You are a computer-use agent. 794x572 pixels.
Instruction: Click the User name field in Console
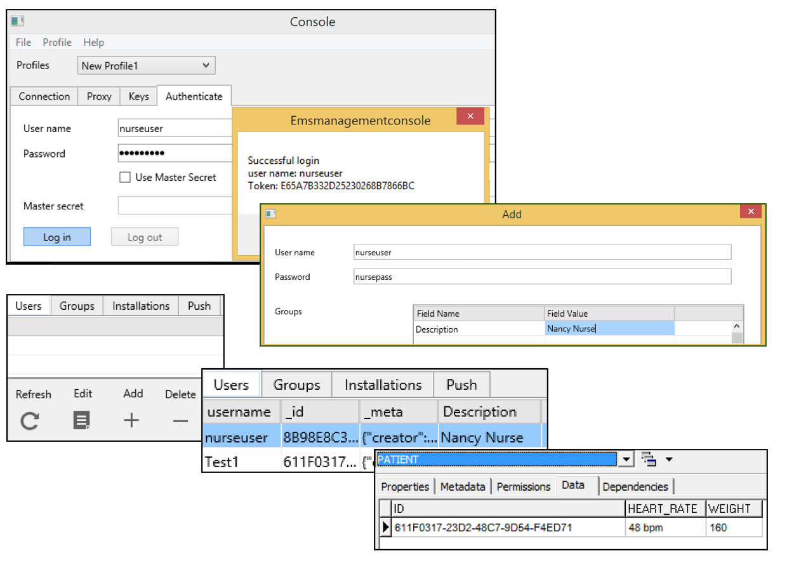(x=175, y=128)
